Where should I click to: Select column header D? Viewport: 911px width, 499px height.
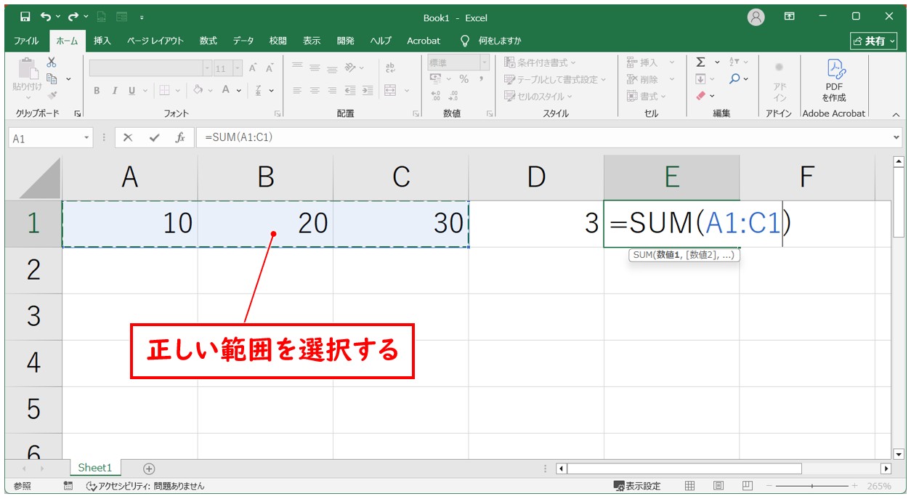(536, 177)
